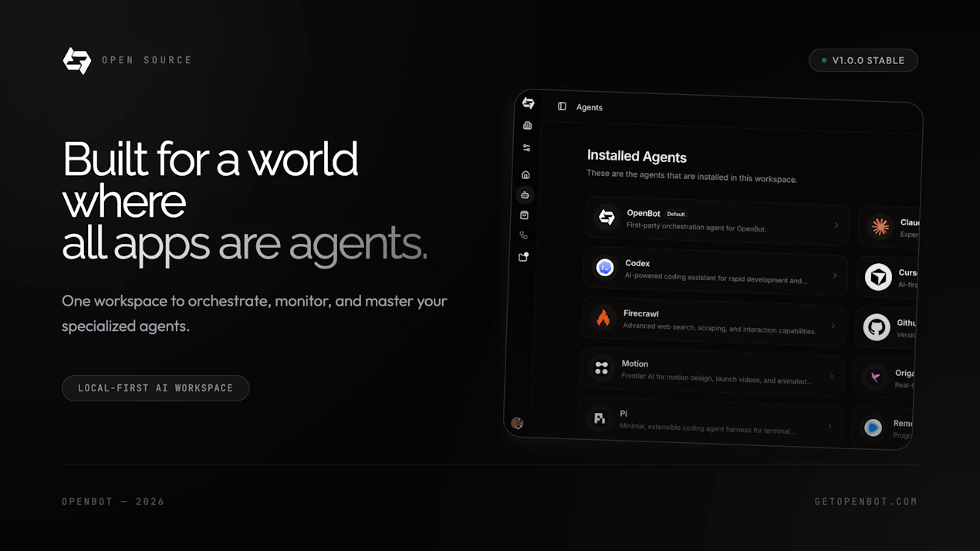Click 'AI-powered coding assistant' description of Codex

coord(716,279)
